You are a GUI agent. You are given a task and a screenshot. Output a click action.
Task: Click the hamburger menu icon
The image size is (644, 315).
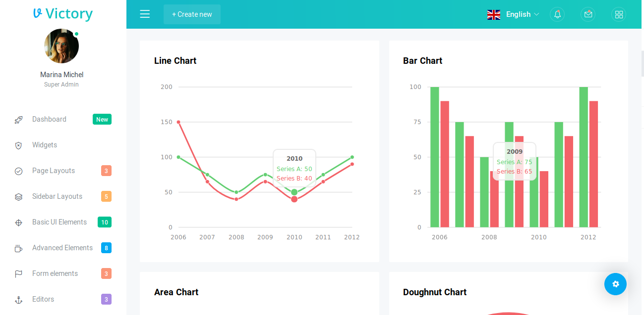tap(145, 14)
